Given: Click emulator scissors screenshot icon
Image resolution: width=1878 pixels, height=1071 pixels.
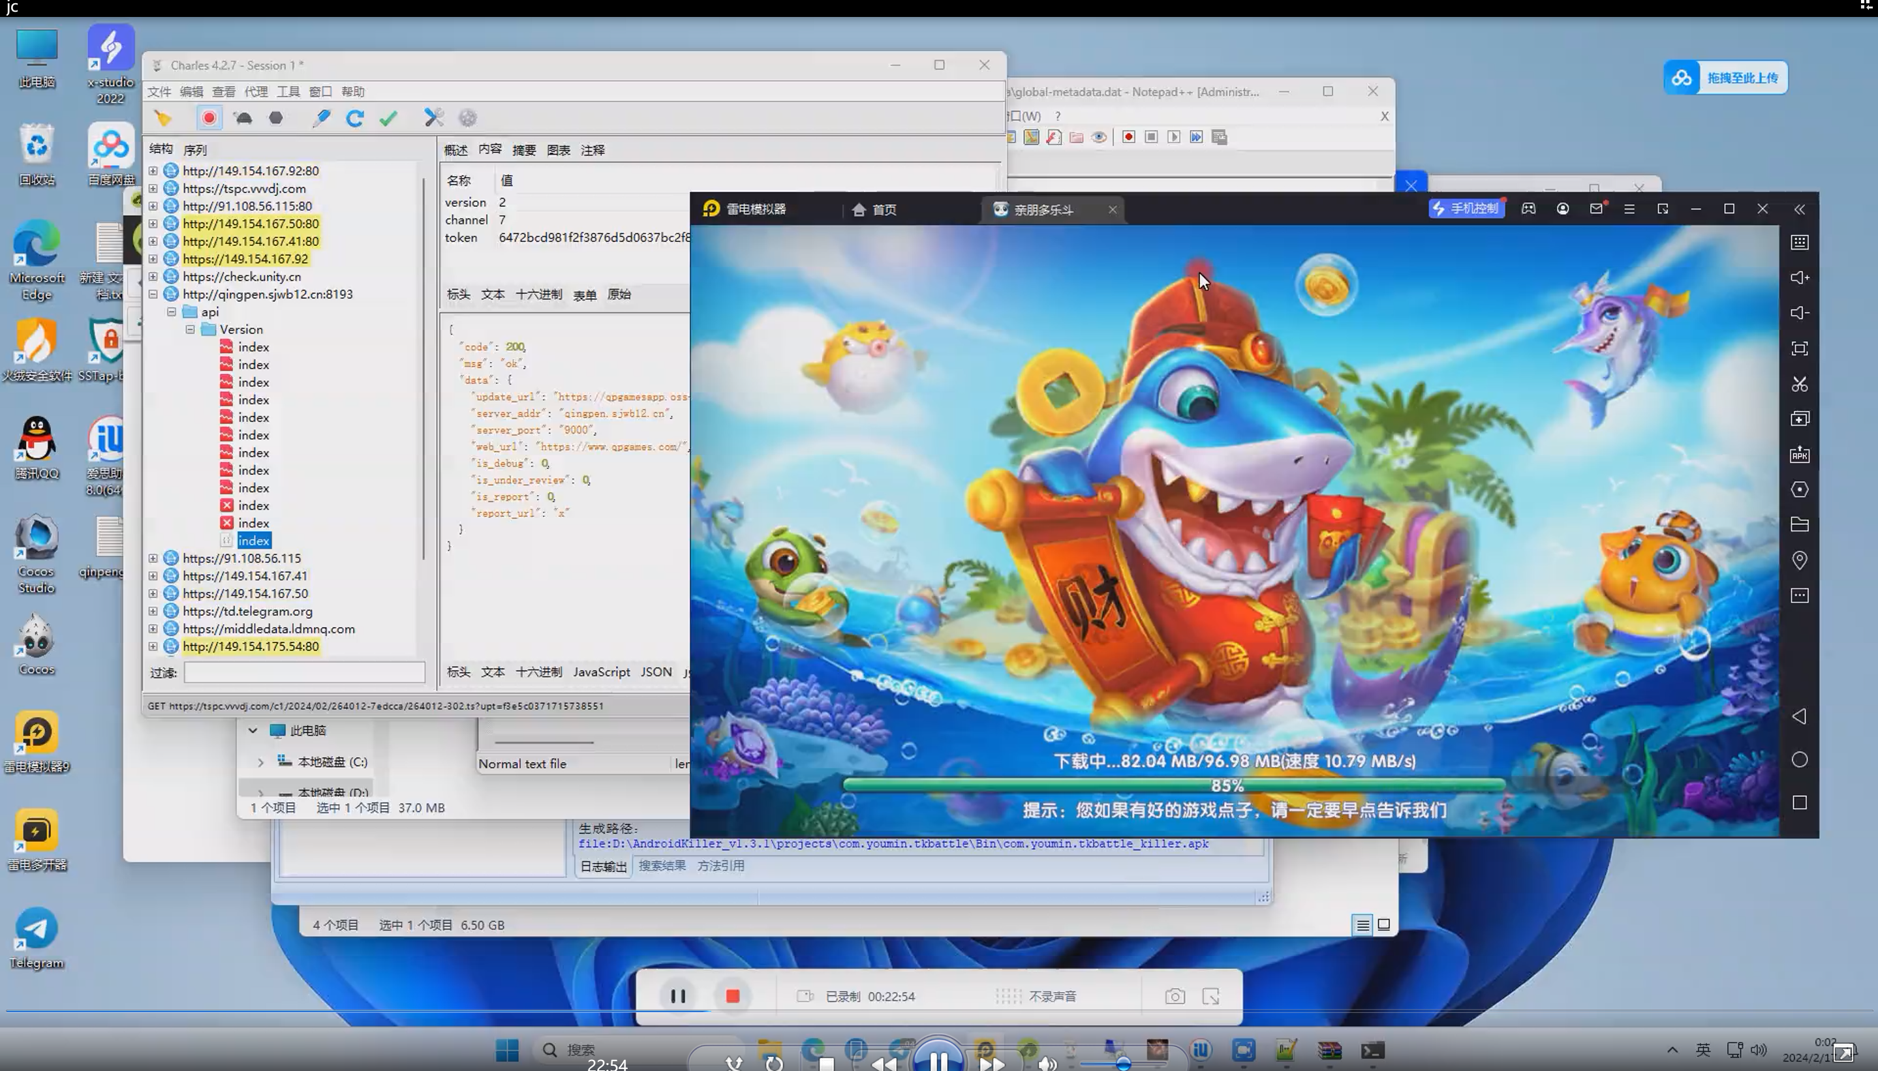Looking at the screenshot, I should pyautogui.click(x=1799, y=384).
